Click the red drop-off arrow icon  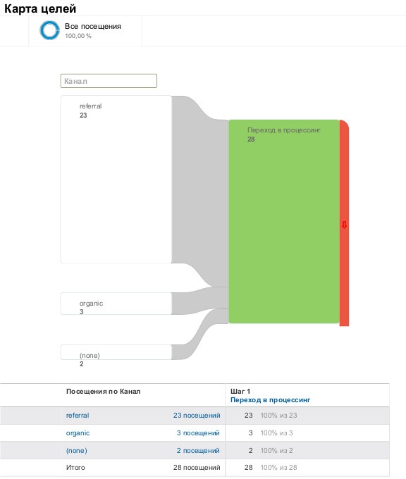pos(344,225)
